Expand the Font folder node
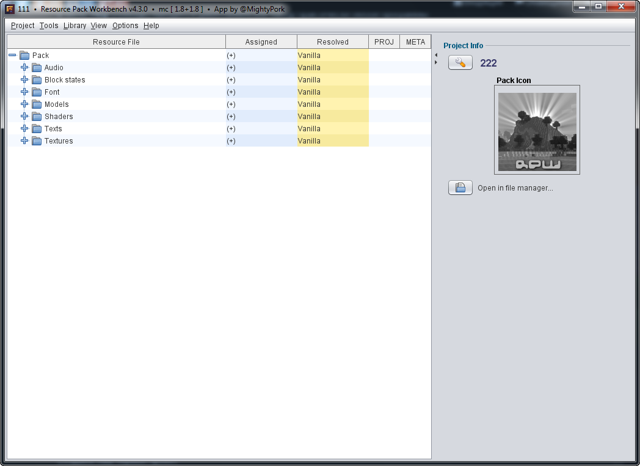640x466 pixels. point(24,92)
